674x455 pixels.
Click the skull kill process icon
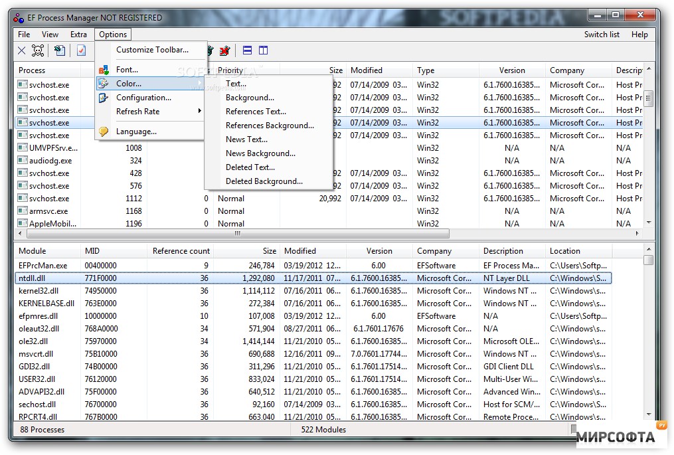click(x=39, y=50)
